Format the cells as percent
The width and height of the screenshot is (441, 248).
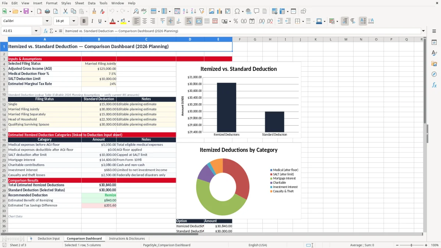[x=236, y=21]
